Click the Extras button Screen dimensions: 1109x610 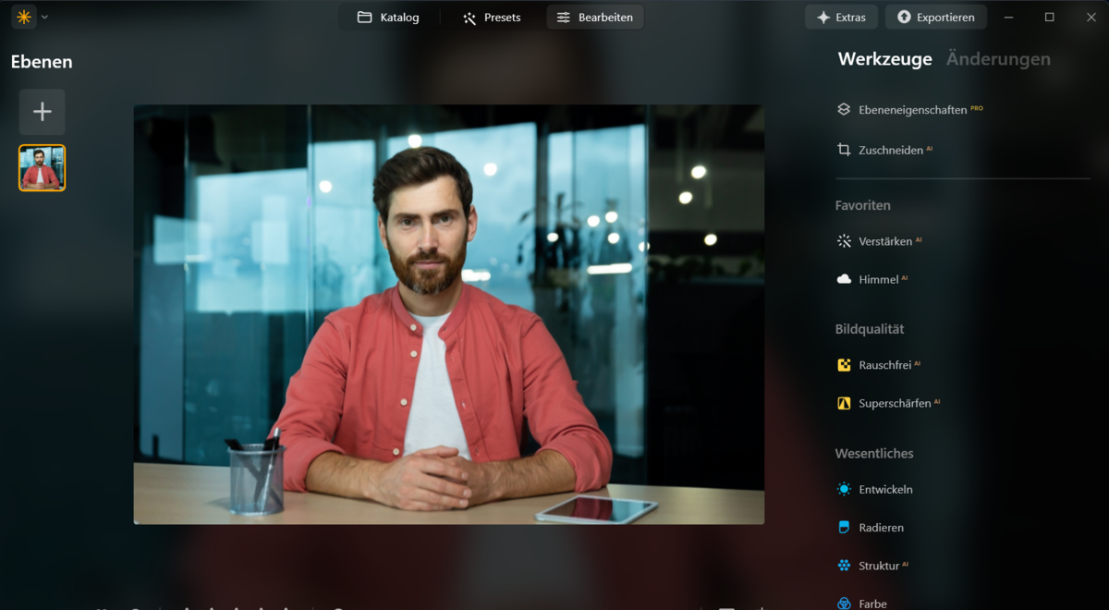point(841,16)
